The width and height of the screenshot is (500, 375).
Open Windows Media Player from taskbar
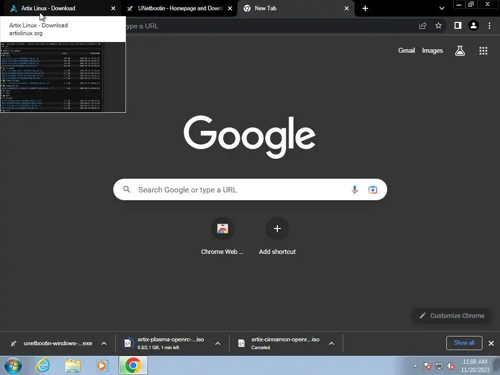pyautogui.click(x=102, y=366)
